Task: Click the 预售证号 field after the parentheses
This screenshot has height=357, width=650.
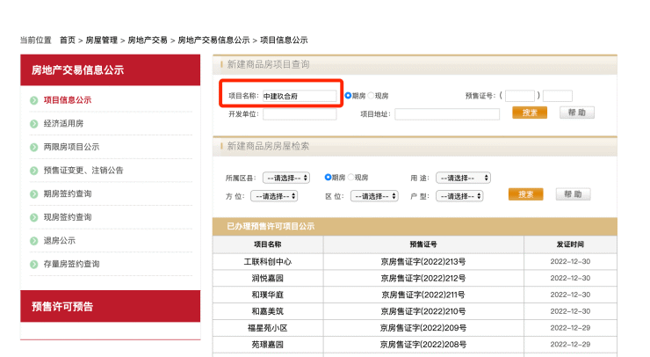Action: click(558, 96)
